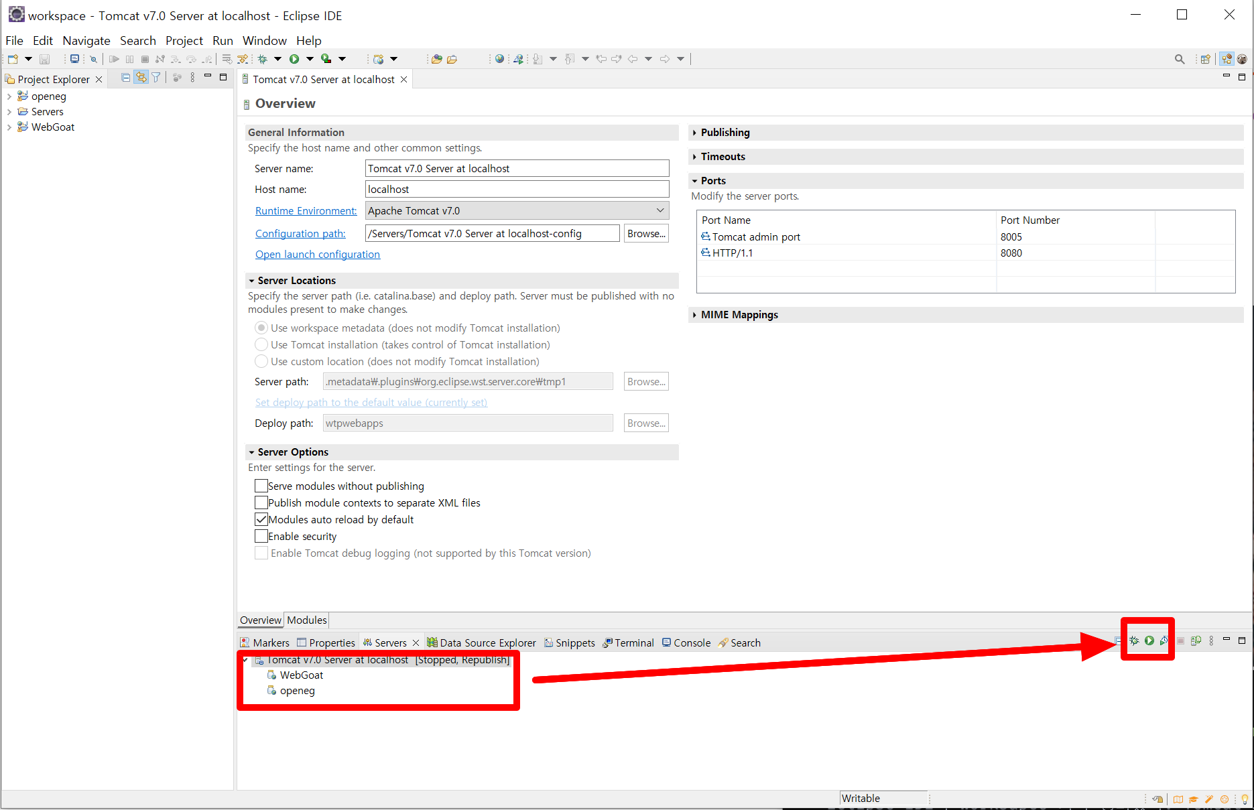Viewport: 1254px width, 810px height.
Task: Toggle Link with Editor in Project Explorer
Action: point(141,78)
